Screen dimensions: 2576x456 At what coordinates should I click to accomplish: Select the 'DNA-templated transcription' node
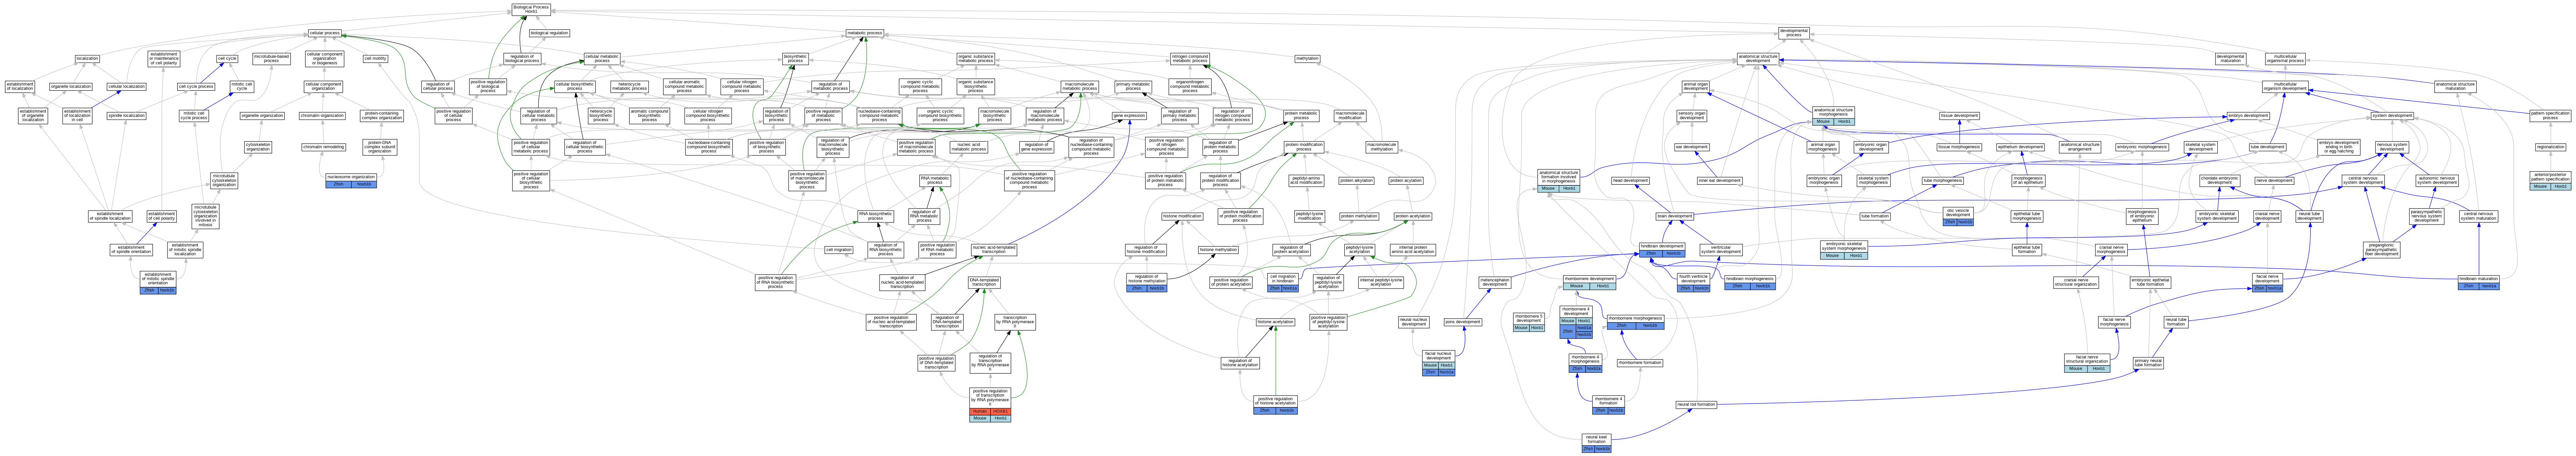(x=984, y=283)
